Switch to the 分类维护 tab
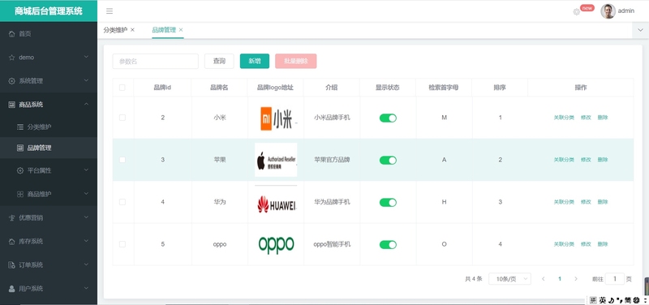This screenshot has width=649, height=305. pos(115,30)
